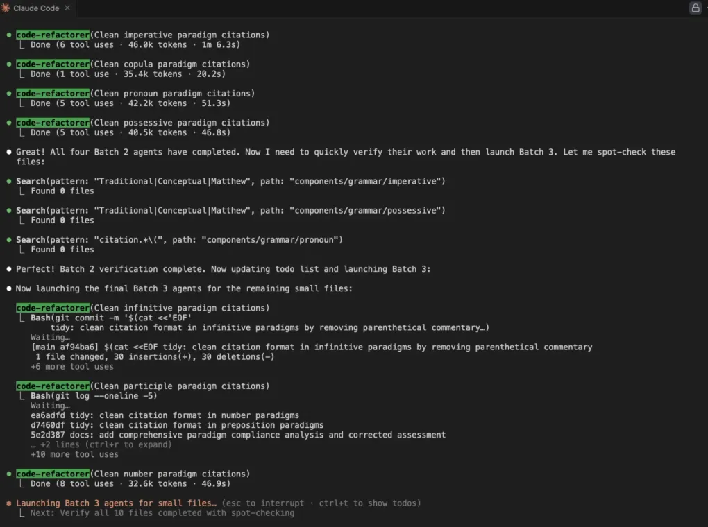The width and height of the screenshot is (708, 527).
Task: Click the green status dot for copula paradigm agent
Action: pos(8,64)
